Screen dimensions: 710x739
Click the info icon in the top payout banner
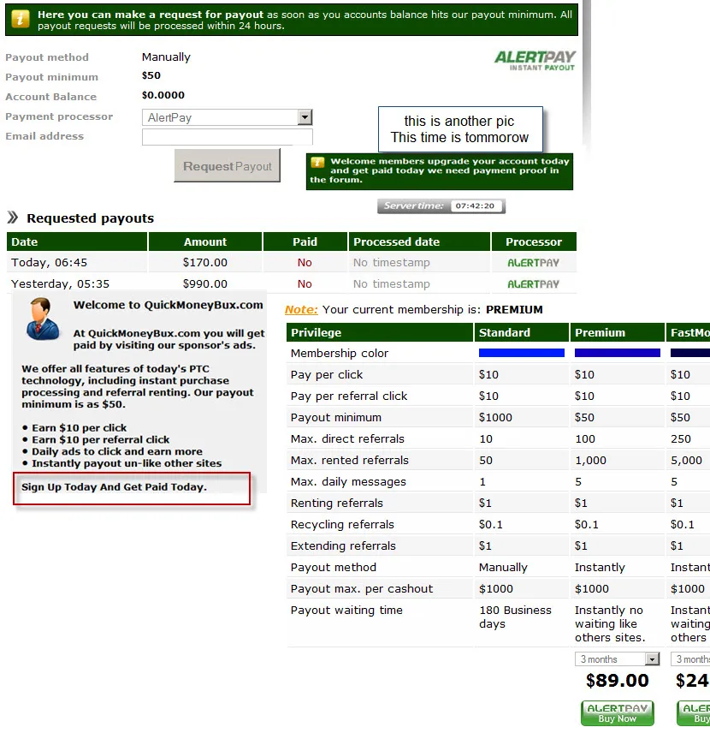click(x=20, y=20)
